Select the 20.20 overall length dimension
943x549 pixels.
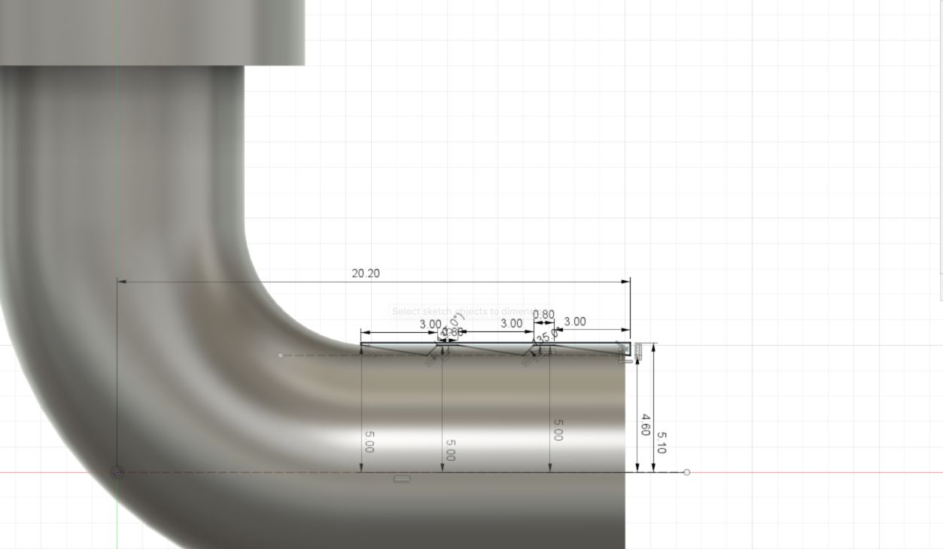(x=366, y=273)
